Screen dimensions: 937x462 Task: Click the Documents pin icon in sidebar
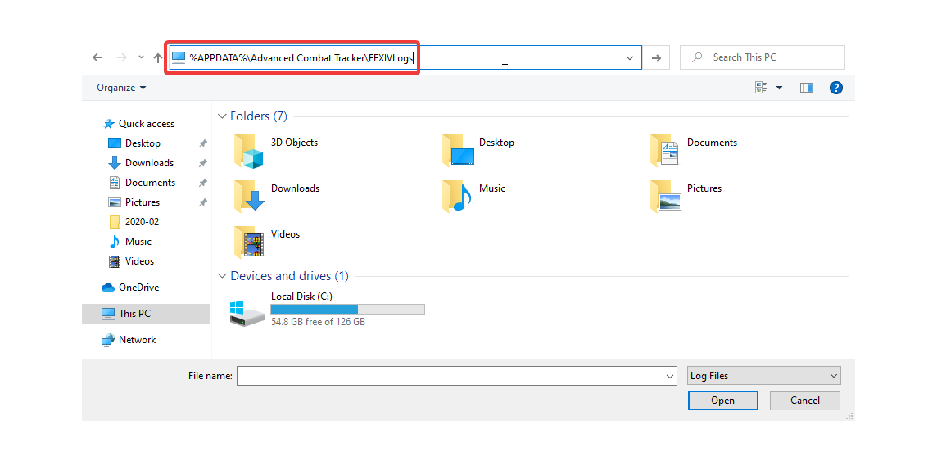[202, 183]
